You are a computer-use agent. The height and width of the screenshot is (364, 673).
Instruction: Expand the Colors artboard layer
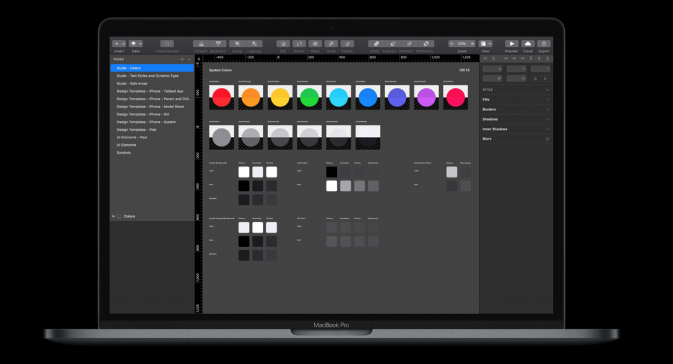[114, 216]
